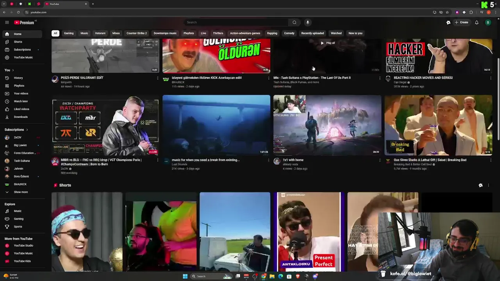
Task: Select the Thrillers filter chip
Action: 218,33
